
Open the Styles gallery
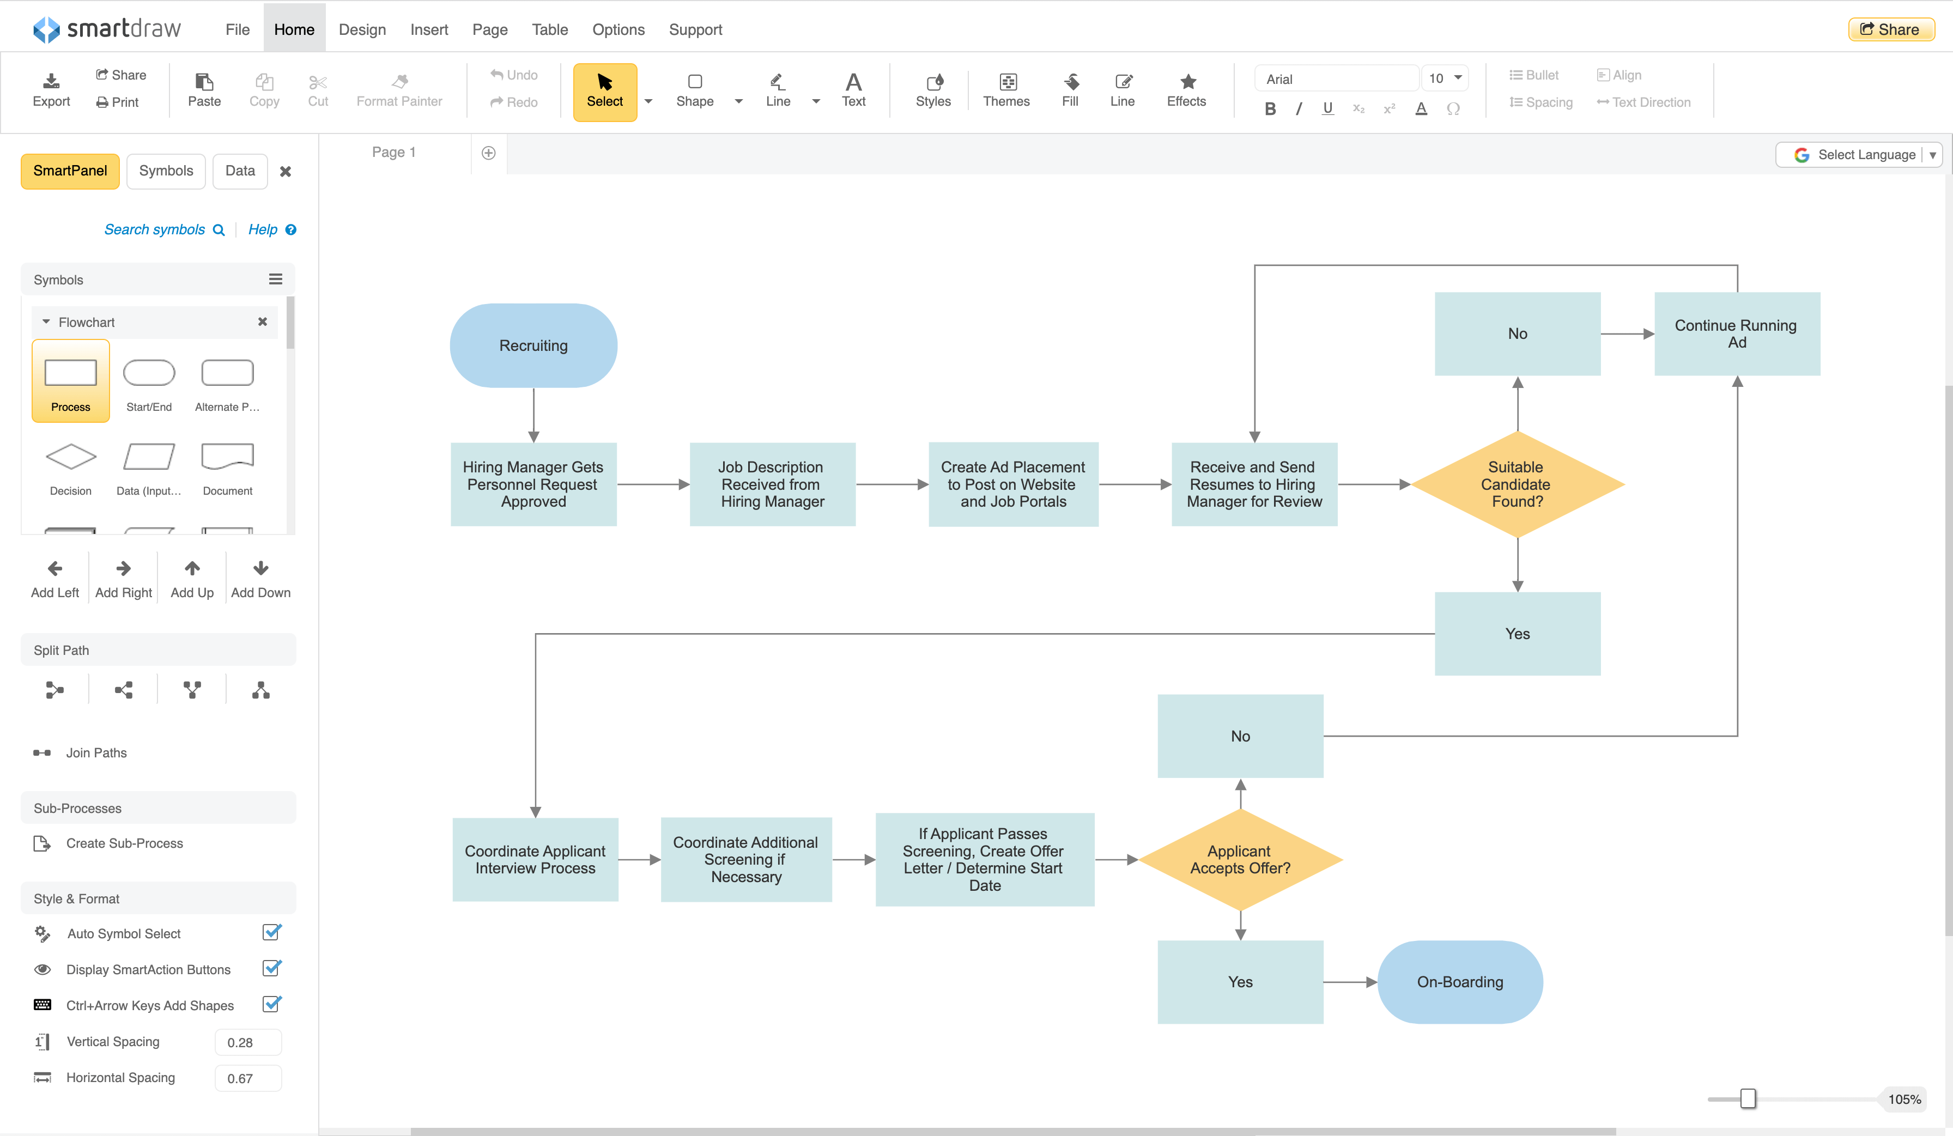(933, 90)
